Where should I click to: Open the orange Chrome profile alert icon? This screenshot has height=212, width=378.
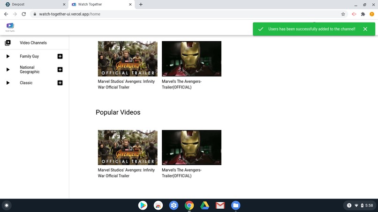coord(372,14)
